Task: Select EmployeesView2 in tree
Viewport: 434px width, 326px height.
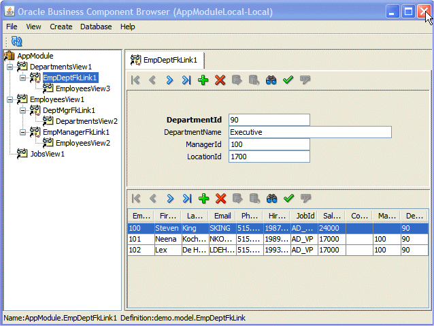Action: 83,143
